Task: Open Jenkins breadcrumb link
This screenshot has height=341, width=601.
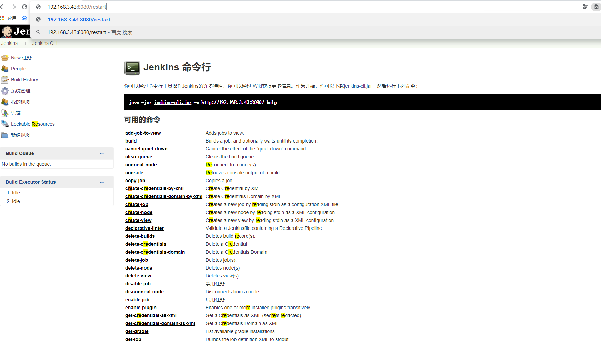Action: click(x=9, y=43)
